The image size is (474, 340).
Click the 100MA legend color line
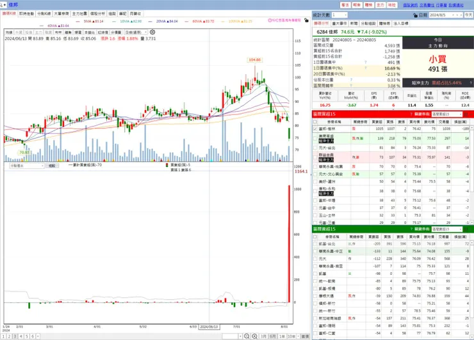pos(223,22)
